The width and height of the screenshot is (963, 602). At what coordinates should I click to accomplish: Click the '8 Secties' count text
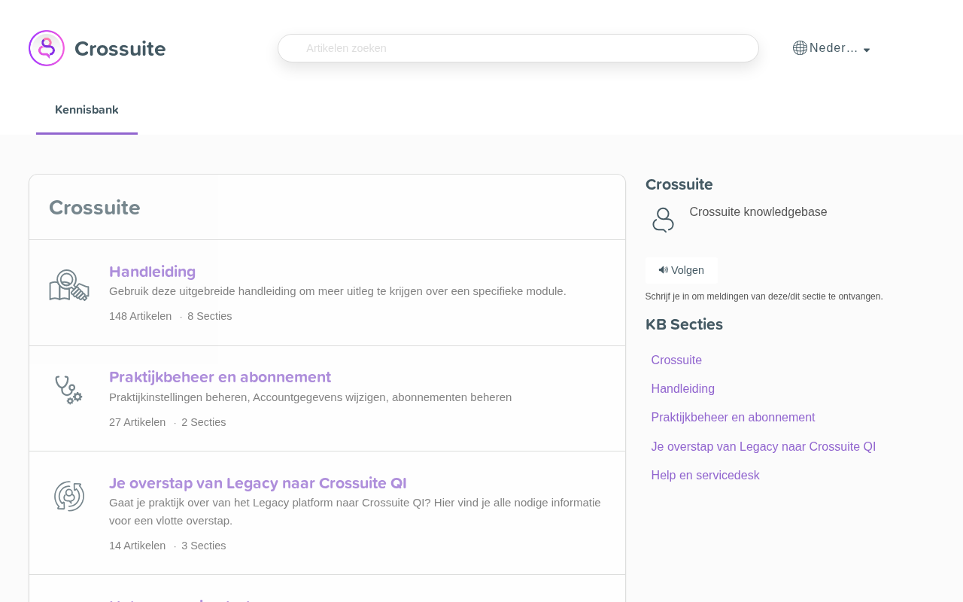[210, 316]
